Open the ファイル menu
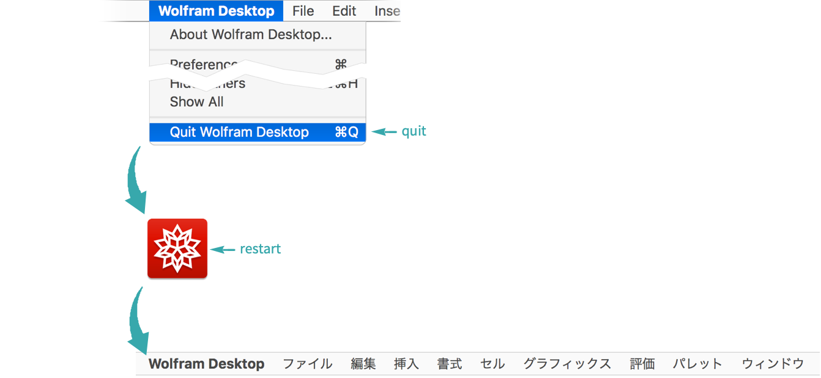This screenshot has height=378, width=821. (x=307, y=364)
